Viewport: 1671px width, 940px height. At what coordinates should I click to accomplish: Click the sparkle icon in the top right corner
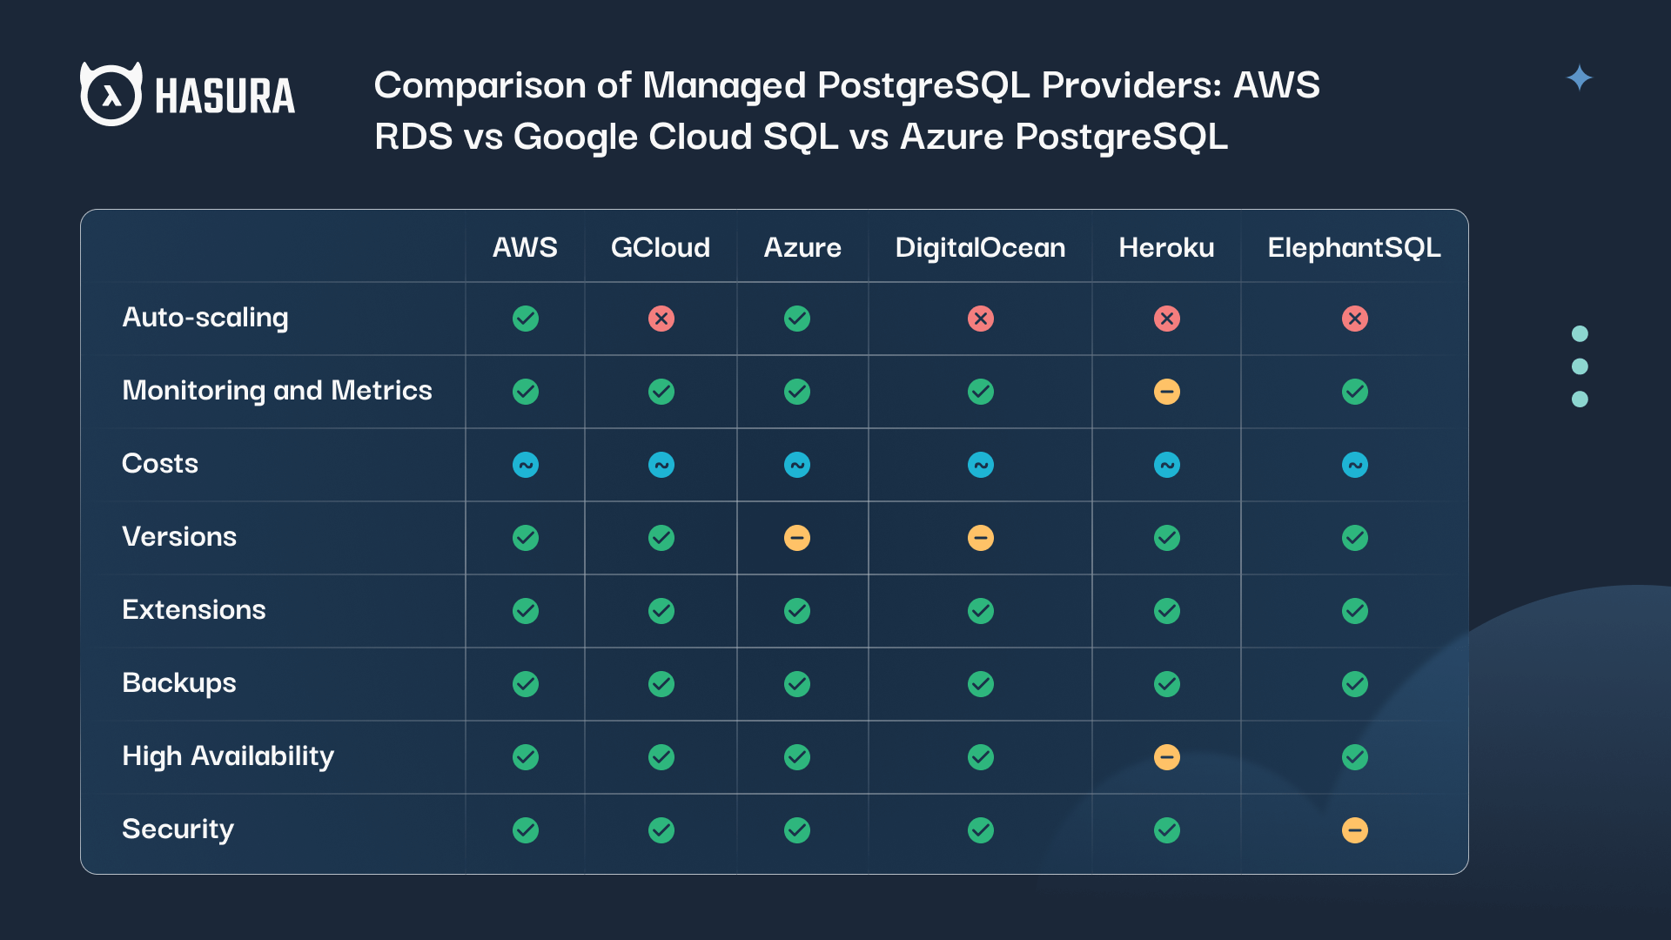point(1578,77)
